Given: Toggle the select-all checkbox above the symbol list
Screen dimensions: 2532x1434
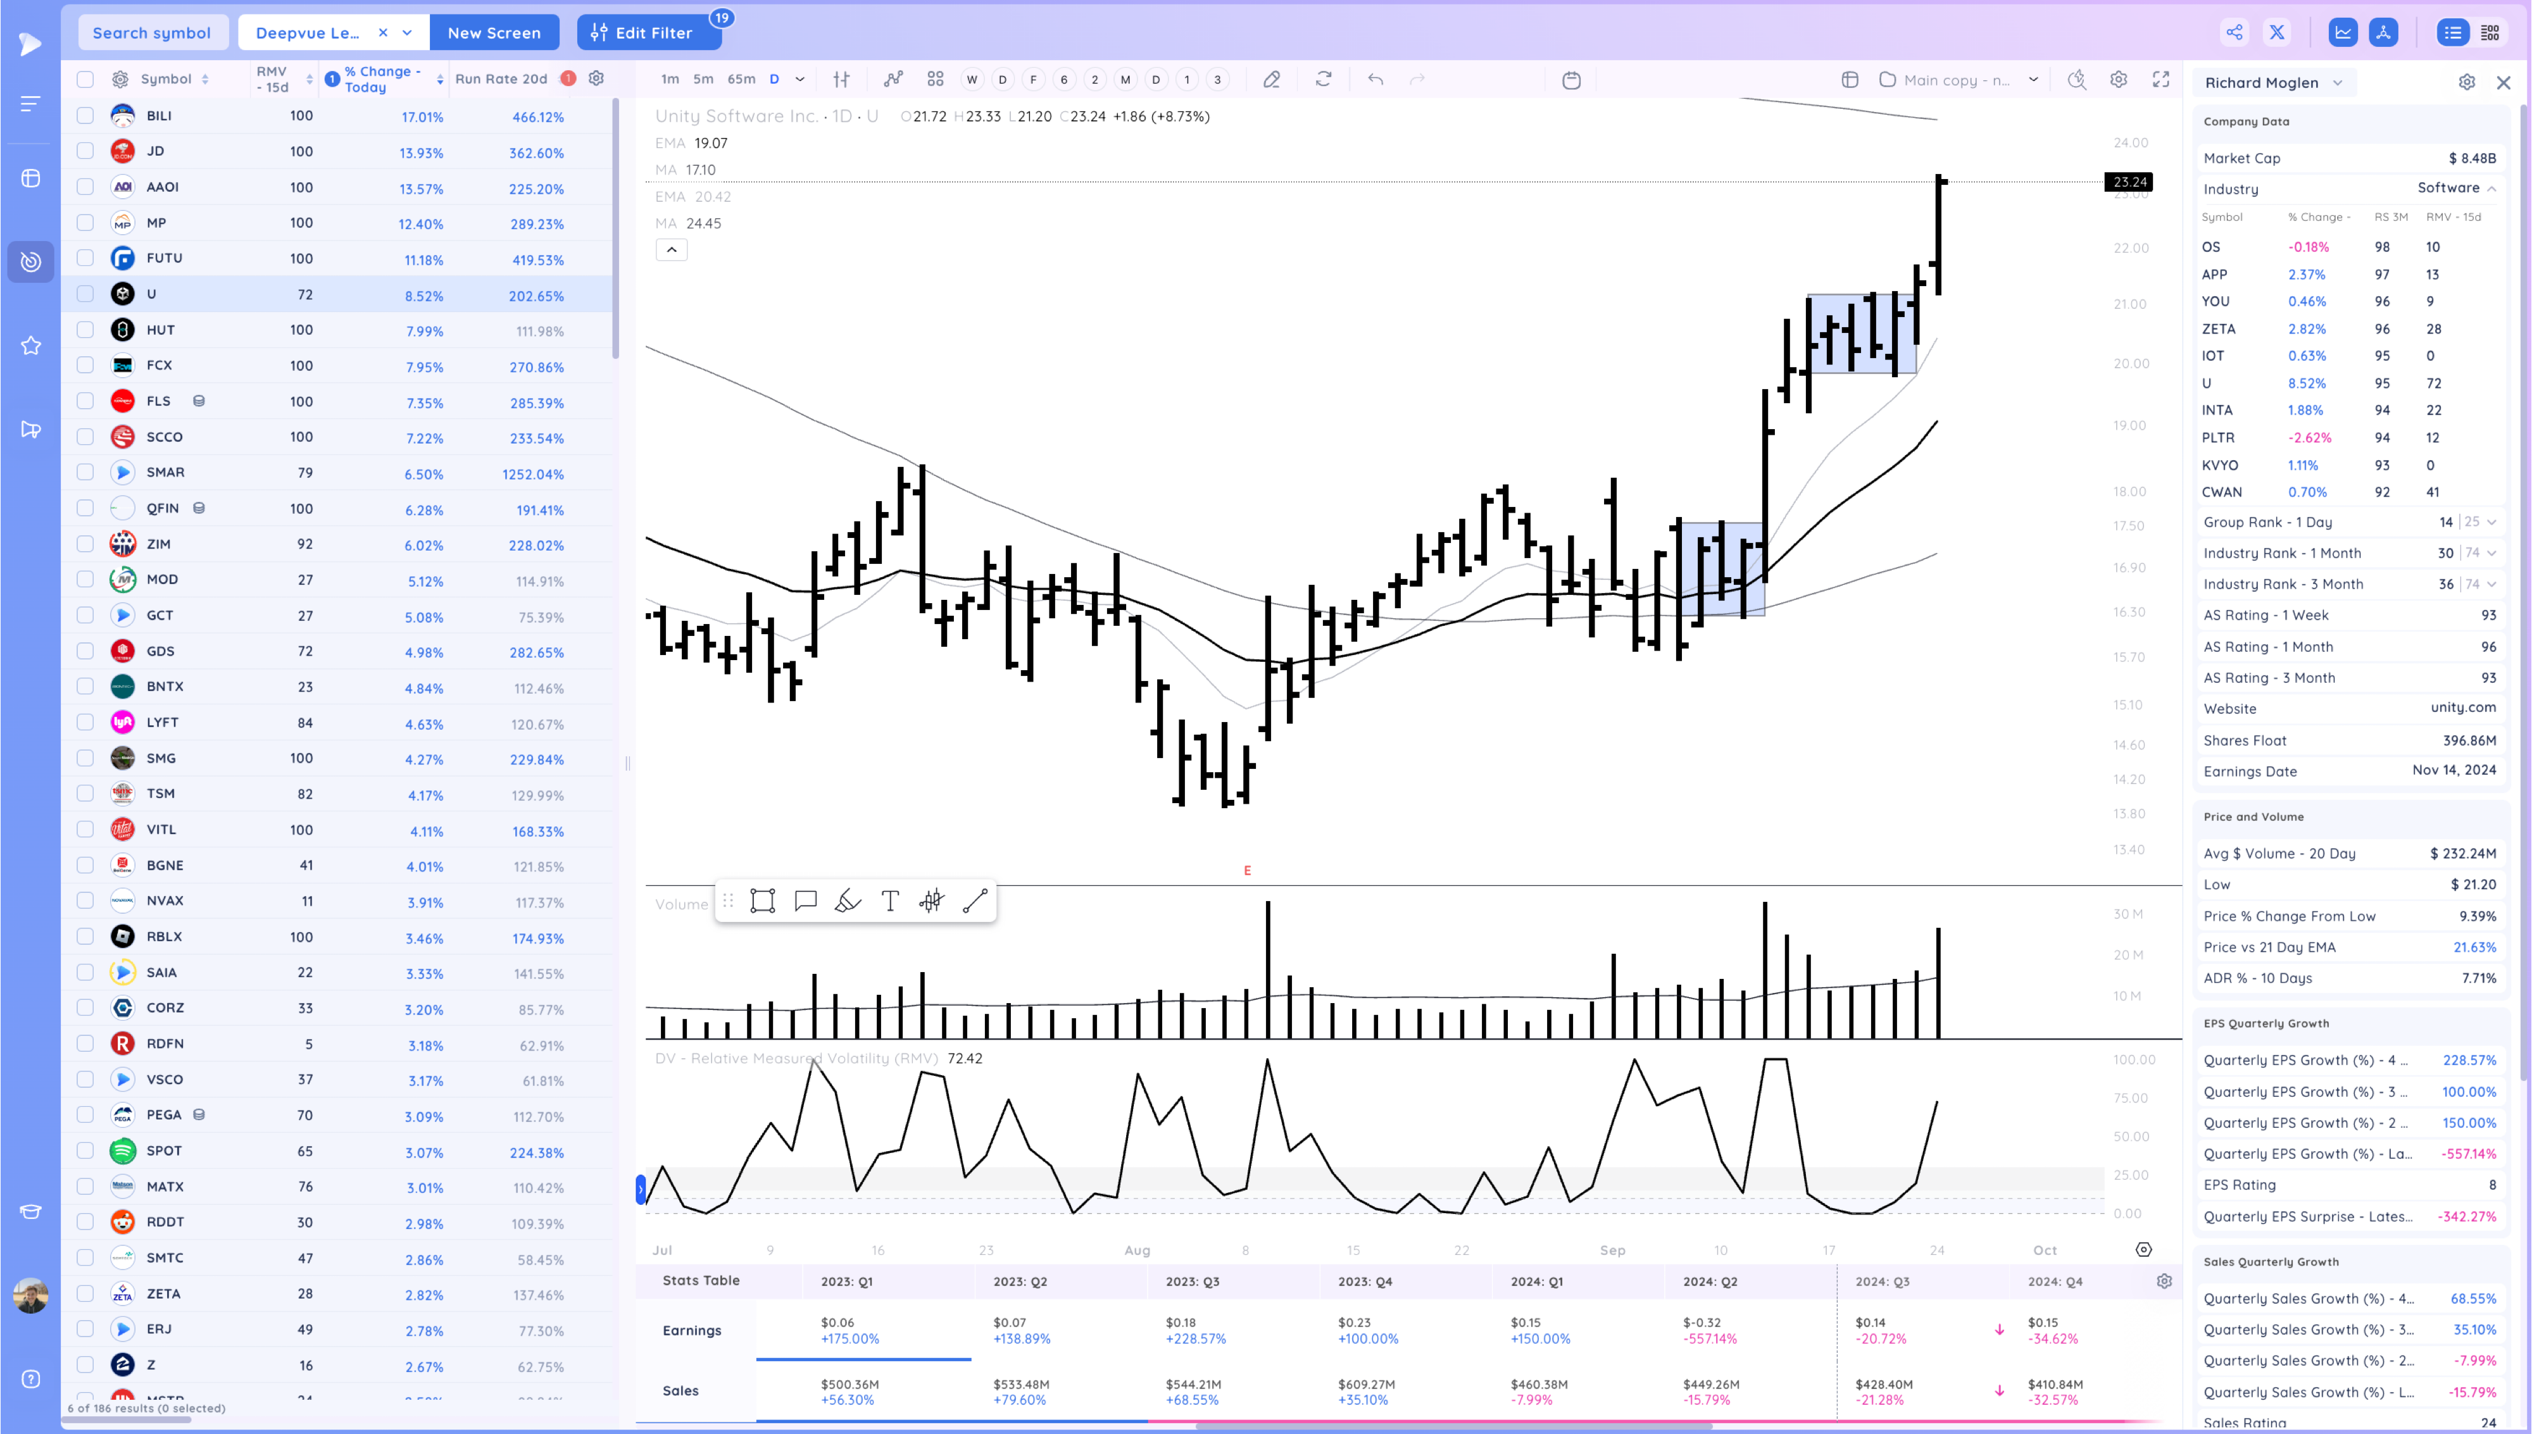Looking at the screenshot, I should (x=85, y=79).
